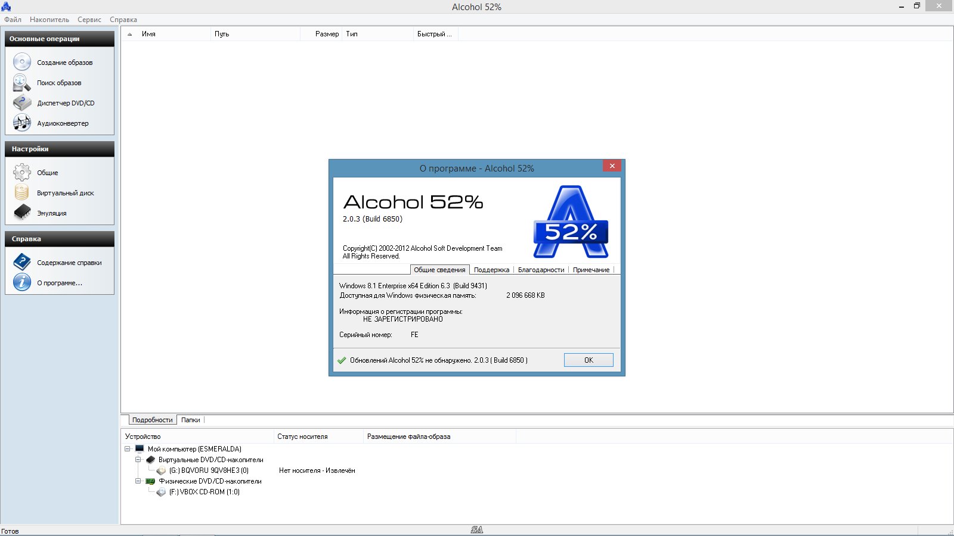The height and width of the screenshot is (536, 954).
Task: Switch to the Благодарности tab
Action: (x=541, y=270)
